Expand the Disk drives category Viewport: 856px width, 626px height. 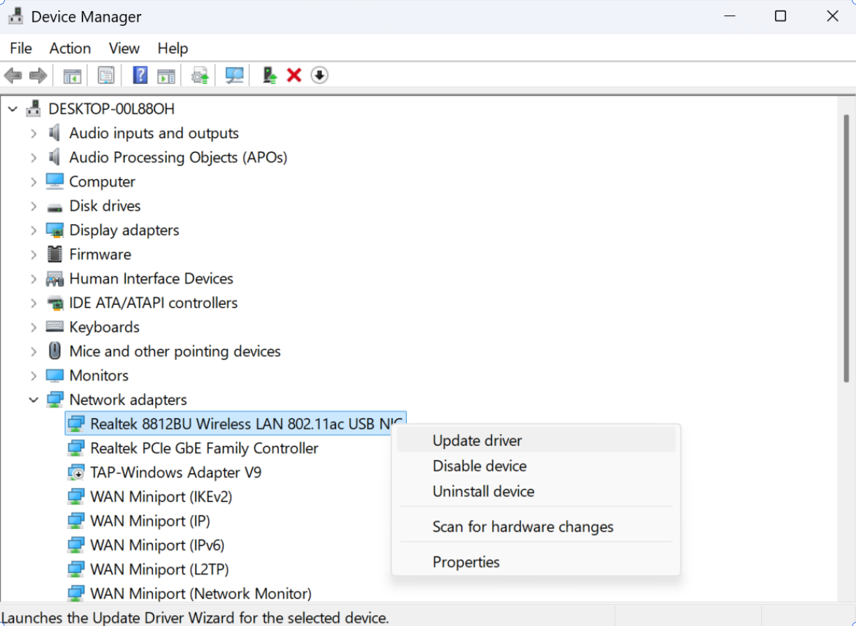point(34,206)
